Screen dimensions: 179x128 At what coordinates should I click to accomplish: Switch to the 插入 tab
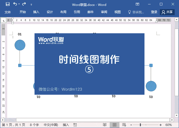36,12
